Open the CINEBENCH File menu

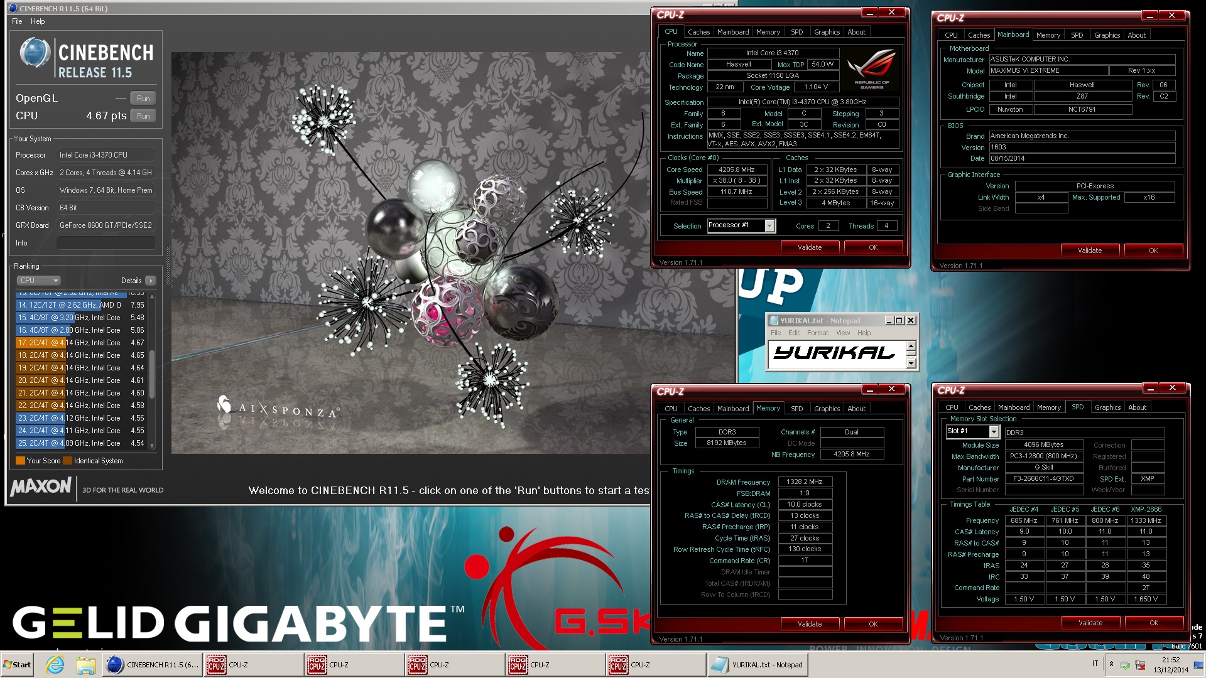[17, 21]
